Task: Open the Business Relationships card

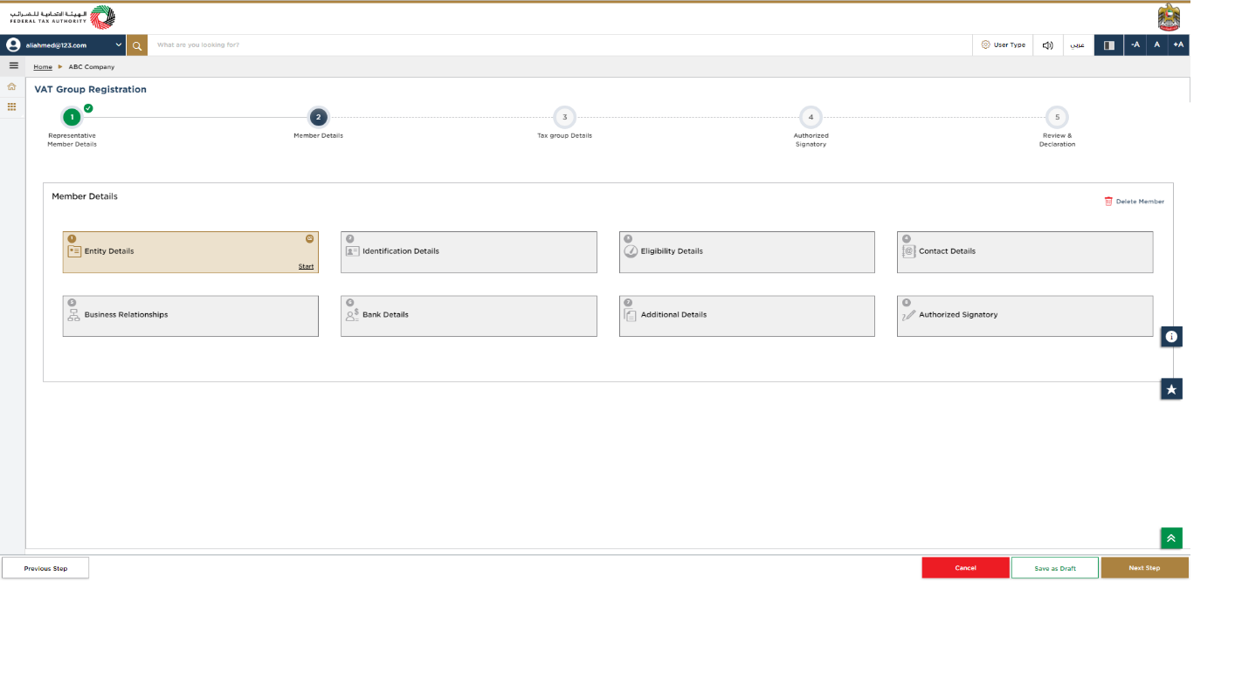Action: point(190,316)
